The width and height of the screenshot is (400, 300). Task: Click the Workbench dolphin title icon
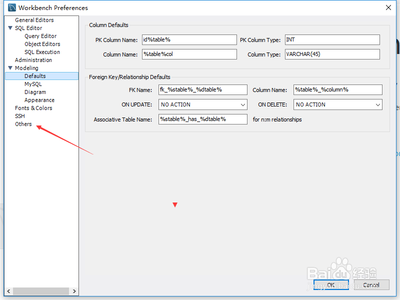(x=11, y=7)
